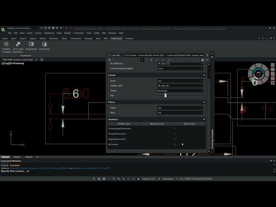Collapse the Filters section
Image resolution: width=276 pixels, height=207 pixels.
[x=204, y=102]
